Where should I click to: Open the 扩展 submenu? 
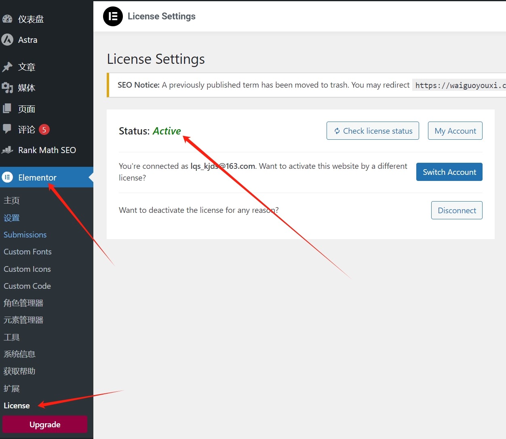(x=12, y=389)
